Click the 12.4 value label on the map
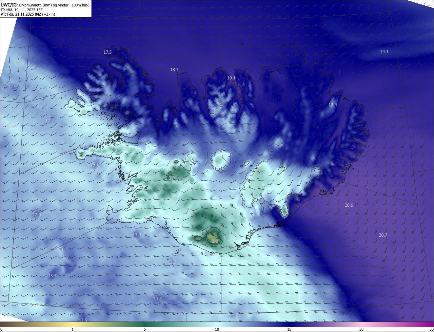This screenshot has width=434, height=332. click(x=333, y=105)
